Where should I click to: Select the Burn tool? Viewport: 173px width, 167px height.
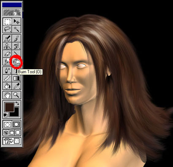(16, 62)
